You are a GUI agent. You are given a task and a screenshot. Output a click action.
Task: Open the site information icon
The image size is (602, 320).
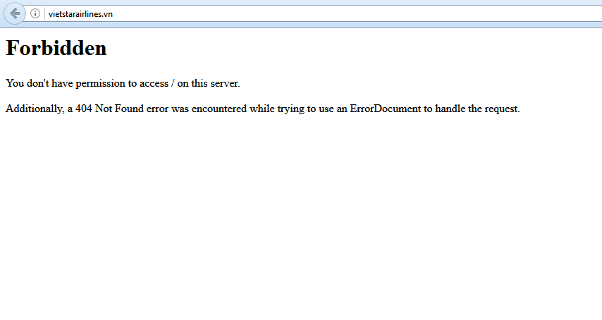tap(35, 13)
